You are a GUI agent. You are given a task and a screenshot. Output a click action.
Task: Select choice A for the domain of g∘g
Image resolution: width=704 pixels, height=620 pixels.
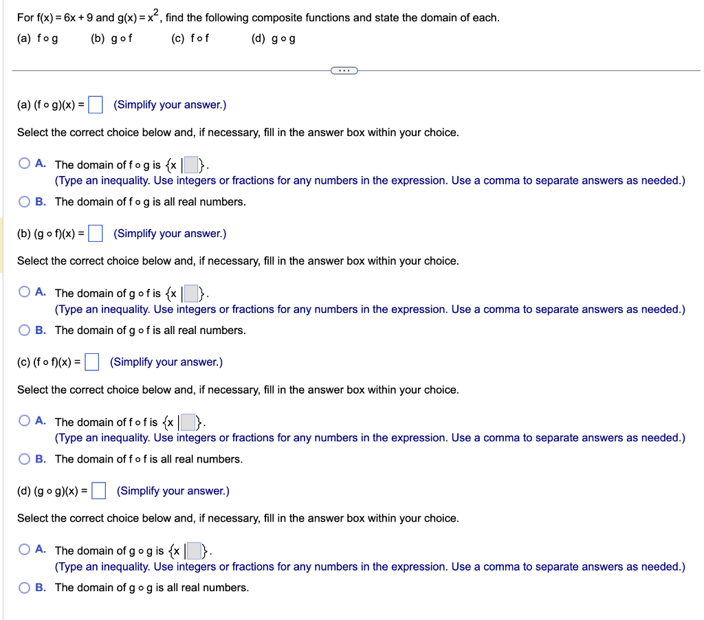click(24, 550)
